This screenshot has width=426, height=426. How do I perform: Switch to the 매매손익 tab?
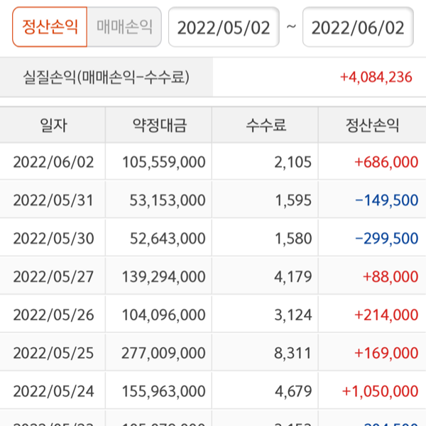coord(124,27)
